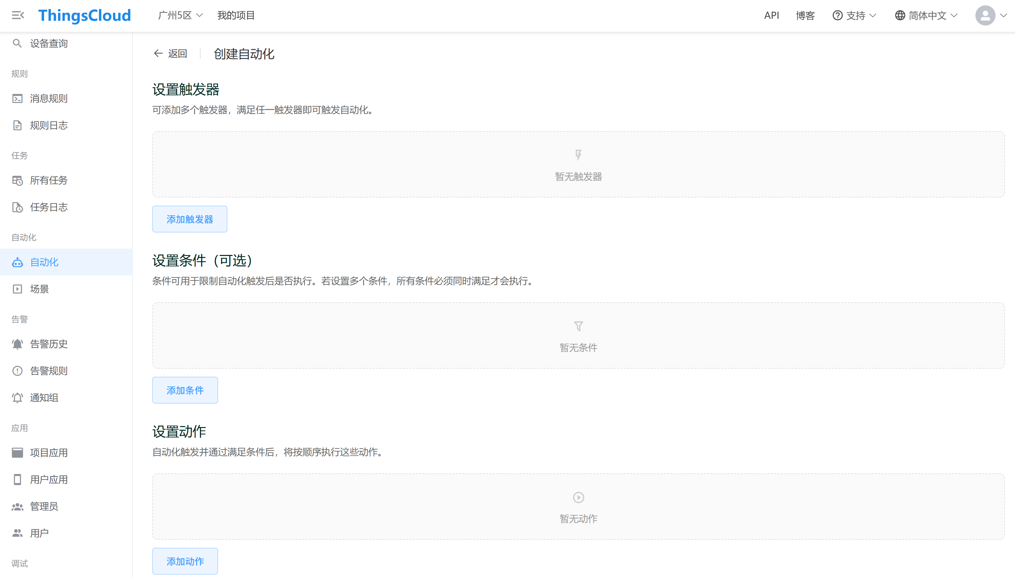The height and width of the screenshot is (579, 1015).
Task: Click the 所有任务 schedule icon
Action: click(17, 180)
